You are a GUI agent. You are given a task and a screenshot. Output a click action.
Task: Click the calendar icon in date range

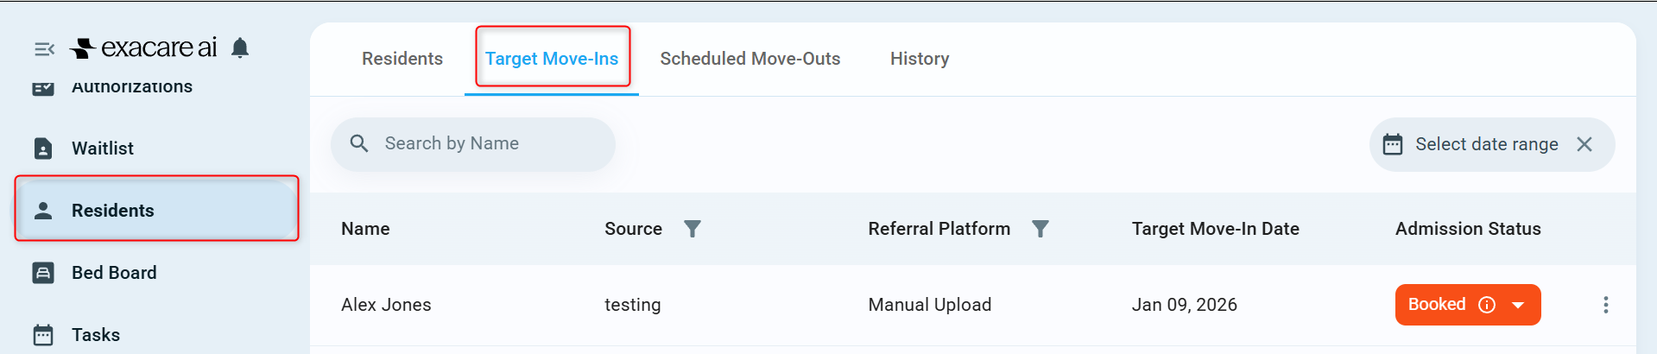click(x=1393, y=144)
